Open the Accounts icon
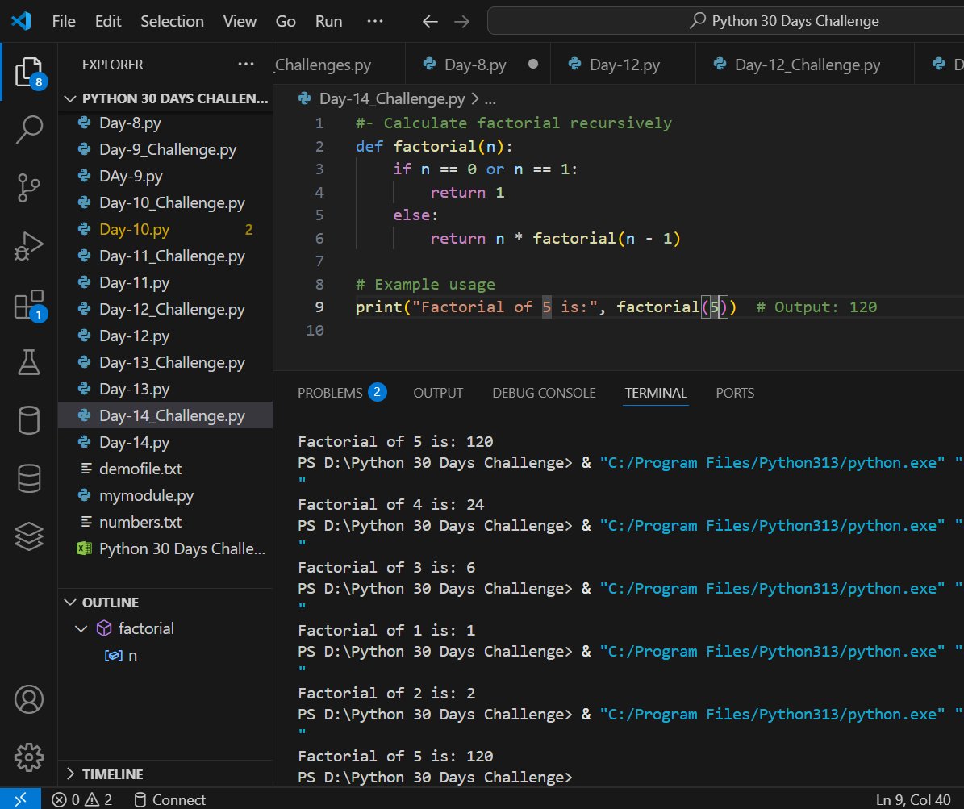Screen dimensions: 964x809 pyautogui.click(x=29, y=699)
